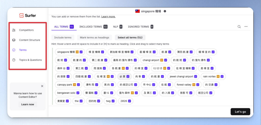Open the Learn more link

click(x=108, y=16)
